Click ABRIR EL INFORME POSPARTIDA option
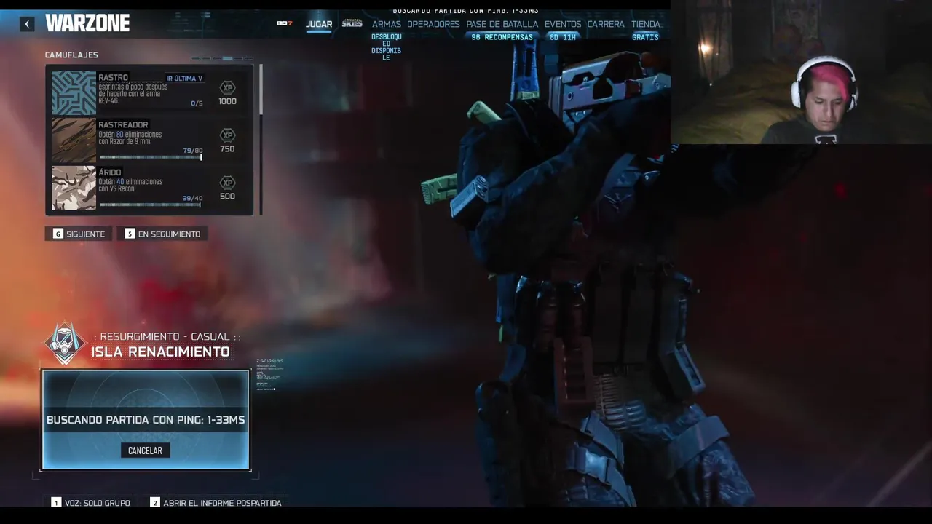The width and height of the screenshot is (932, 524). pos(222,503)
